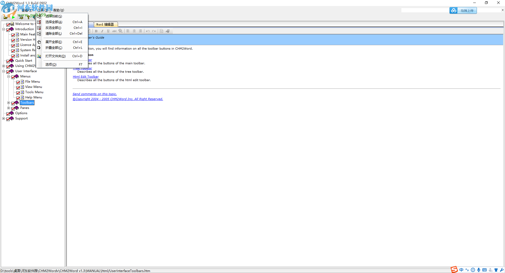The width and height of the screenshot is (505, 273).
Task: Uncheck the Install and Uninstall checkbox
Action: [13, 56]
